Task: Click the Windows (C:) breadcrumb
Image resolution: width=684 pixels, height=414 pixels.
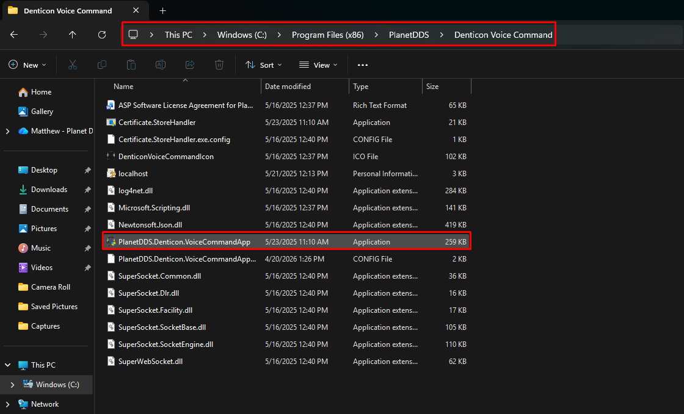Action: [x=242, y=35]
